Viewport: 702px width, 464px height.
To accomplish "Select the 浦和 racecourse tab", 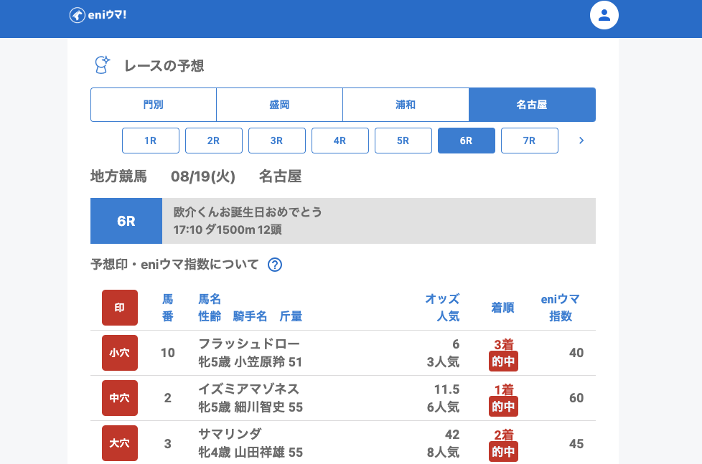I will (x=406, y=105).
